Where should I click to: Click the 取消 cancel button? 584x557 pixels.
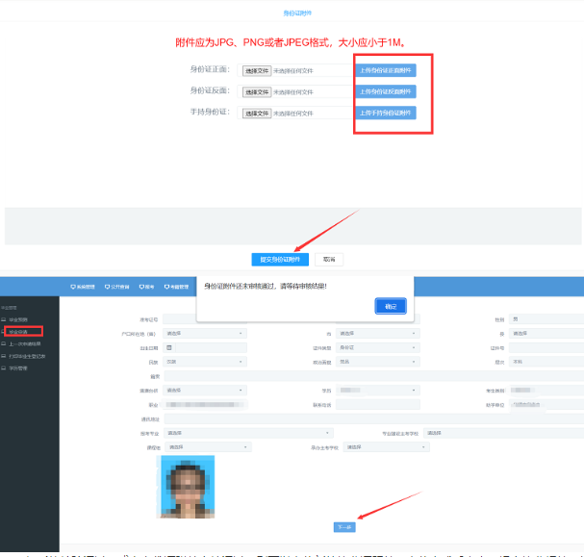coord(329,260)
